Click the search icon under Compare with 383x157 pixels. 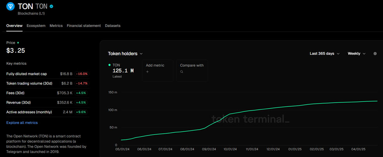(181, 72)
